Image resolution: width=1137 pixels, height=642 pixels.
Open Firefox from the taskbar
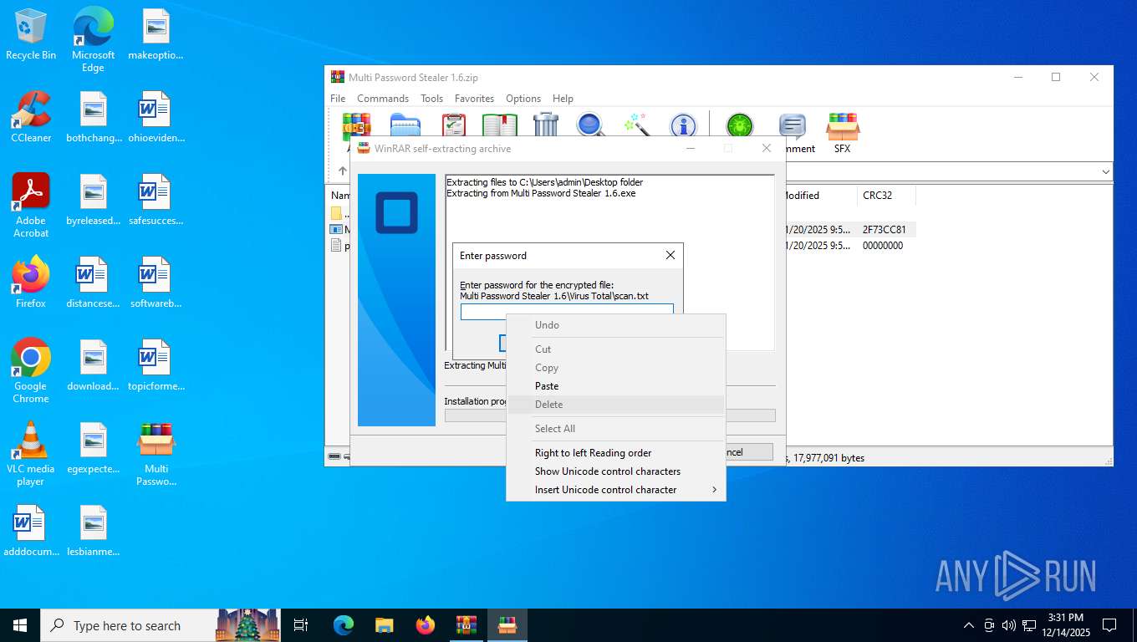pos(426,624)
